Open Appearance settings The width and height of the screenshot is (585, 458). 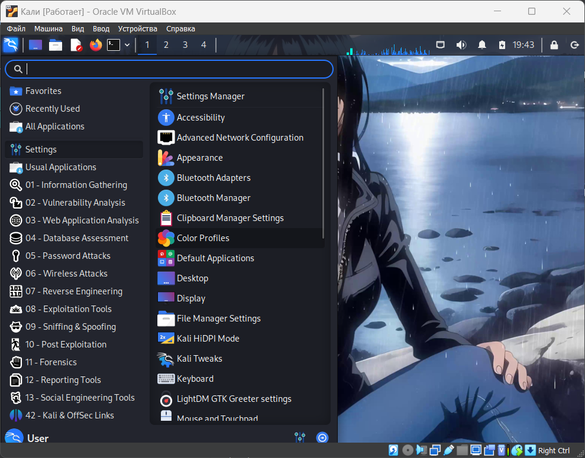(x=239, y=158)
